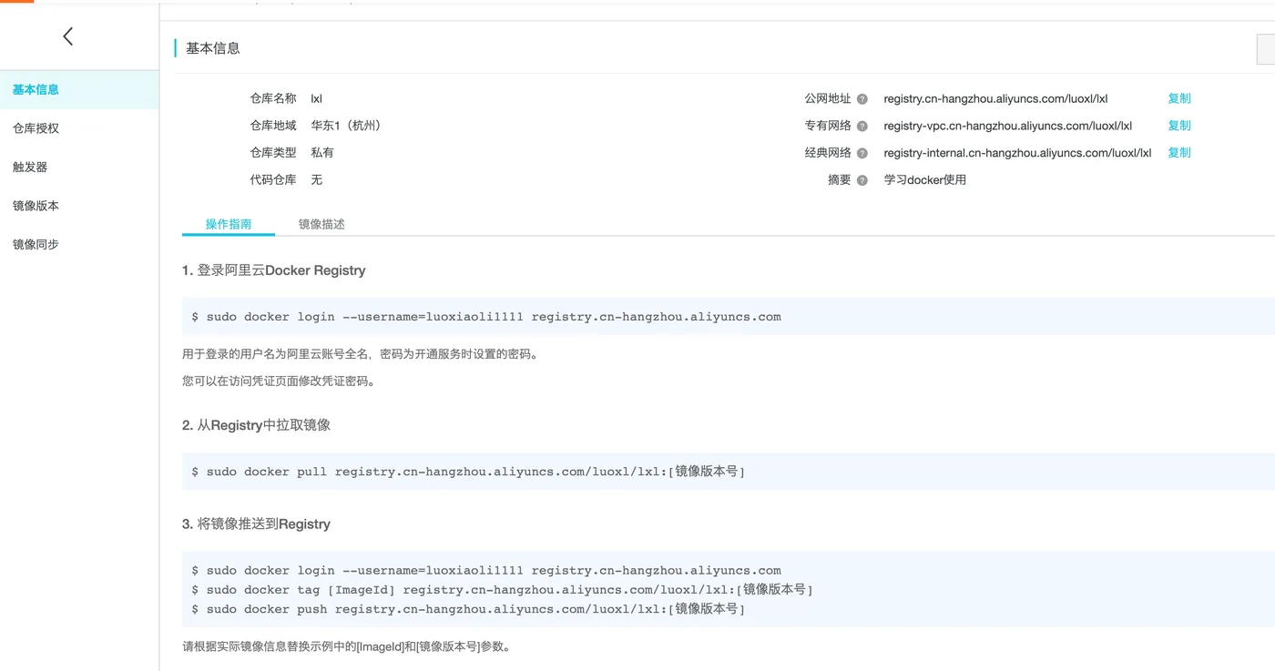Click the button at top right edge
The image size is (1275, 671).
pyautogui.click(x=1266, y=48)
